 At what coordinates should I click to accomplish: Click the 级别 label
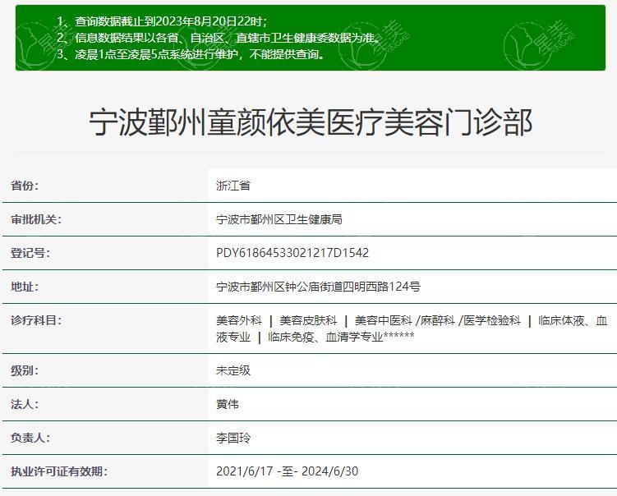click(x=25, y=370)
